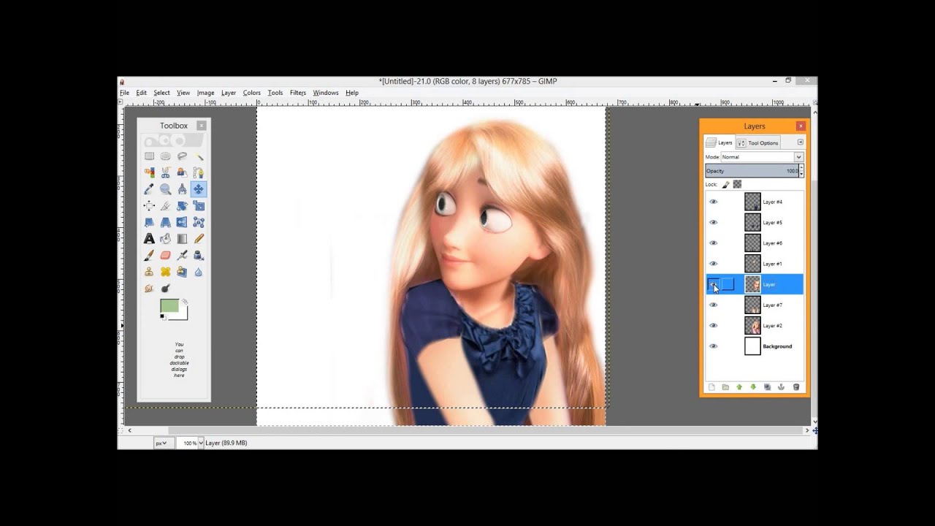Click the Opacity stepper arrows

801,171
